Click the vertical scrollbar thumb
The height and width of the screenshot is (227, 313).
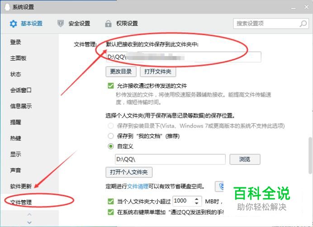click(x=310, y=155)
